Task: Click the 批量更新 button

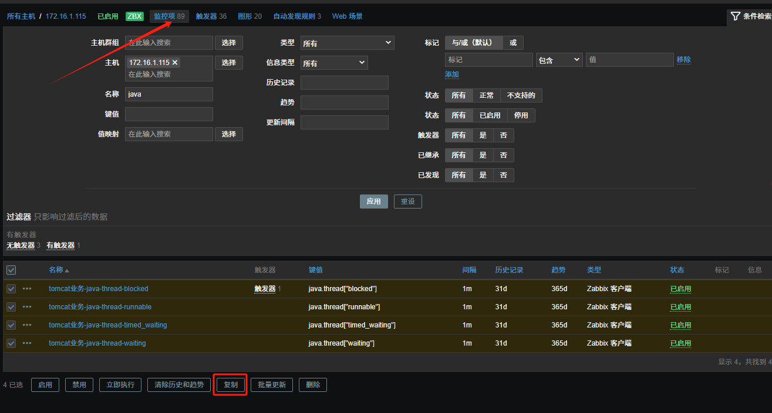Action: point(272,385)
